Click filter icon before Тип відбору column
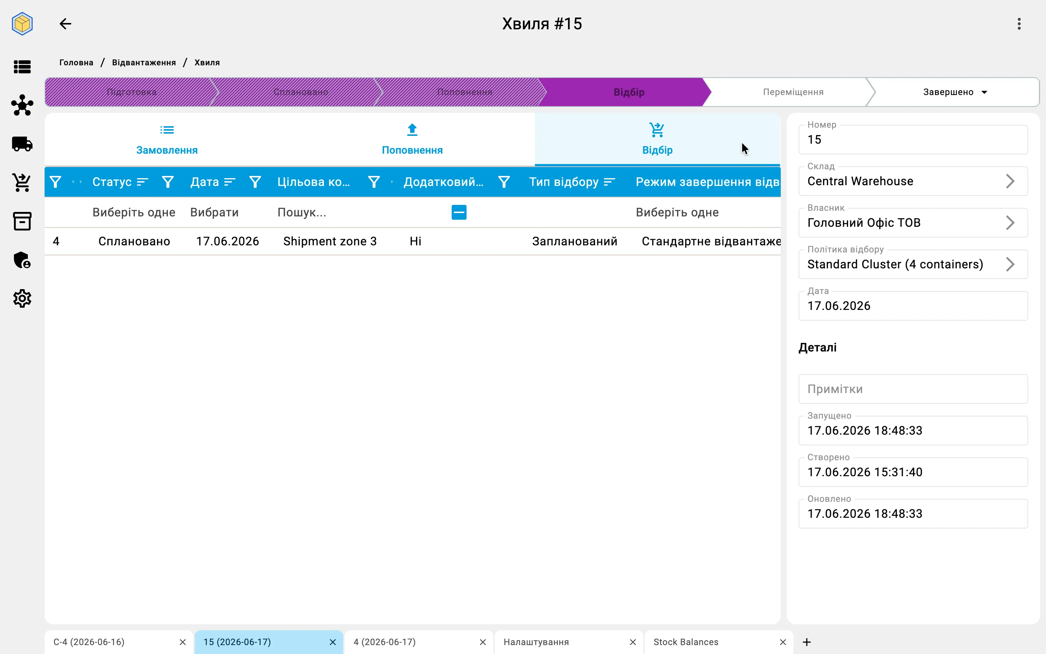The height and width of the screenshot is (654, 1046). click(x=504, y=182)
